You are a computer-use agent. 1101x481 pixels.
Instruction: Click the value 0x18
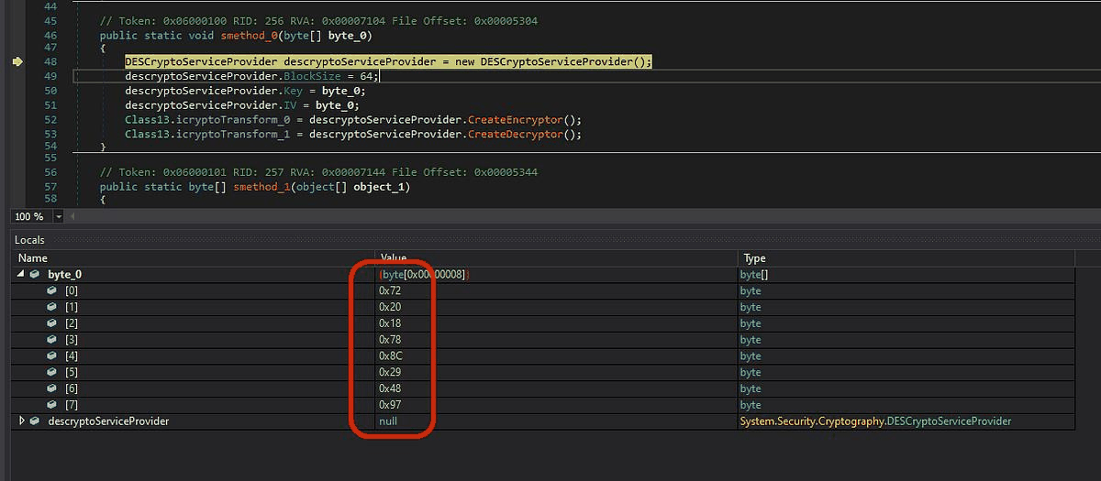[390, 323]
